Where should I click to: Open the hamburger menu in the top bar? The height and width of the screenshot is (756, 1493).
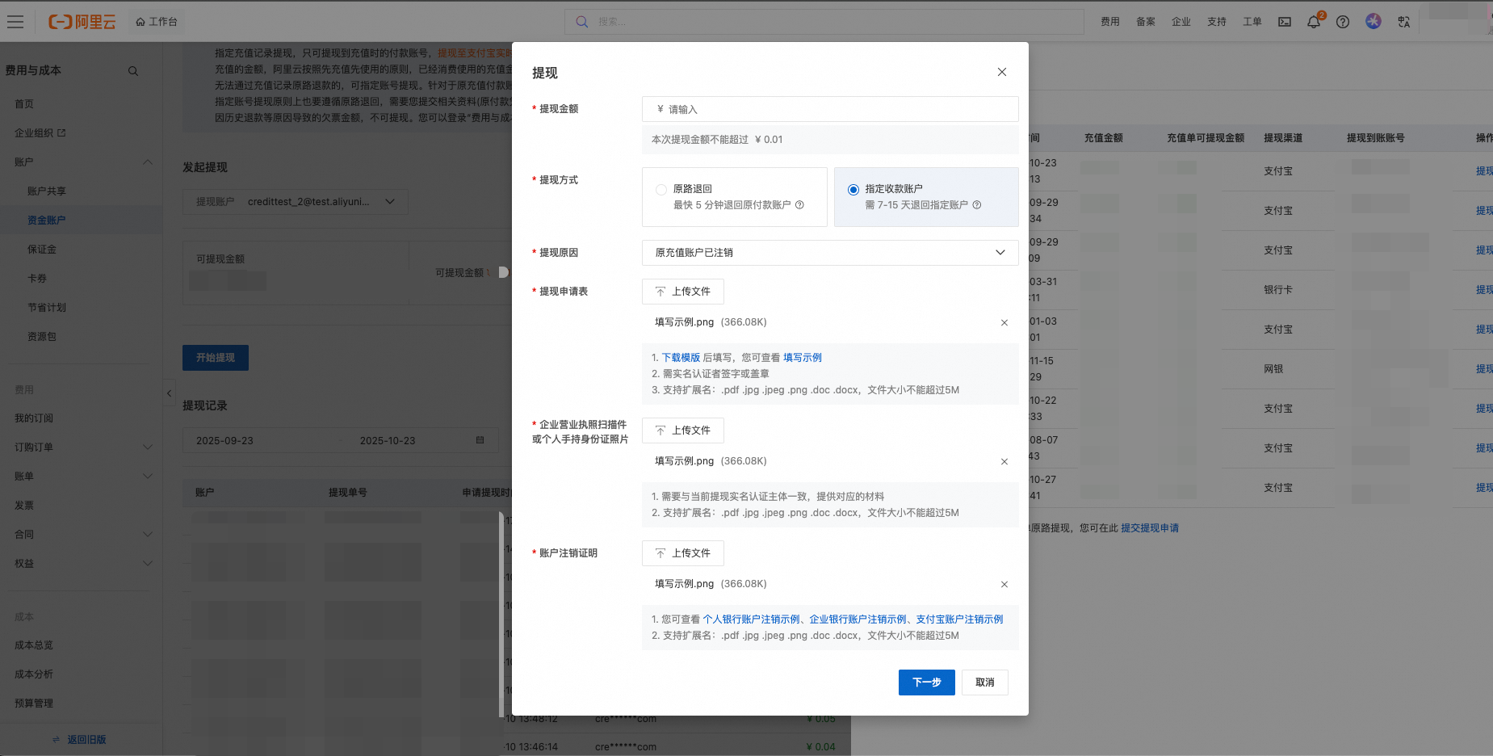pyautogui.click(x=15, y=22)
